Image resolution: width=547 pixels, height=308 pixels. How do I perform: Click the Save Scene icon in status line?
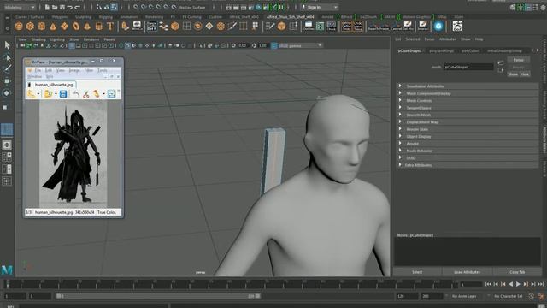click(x=62, y=7)
